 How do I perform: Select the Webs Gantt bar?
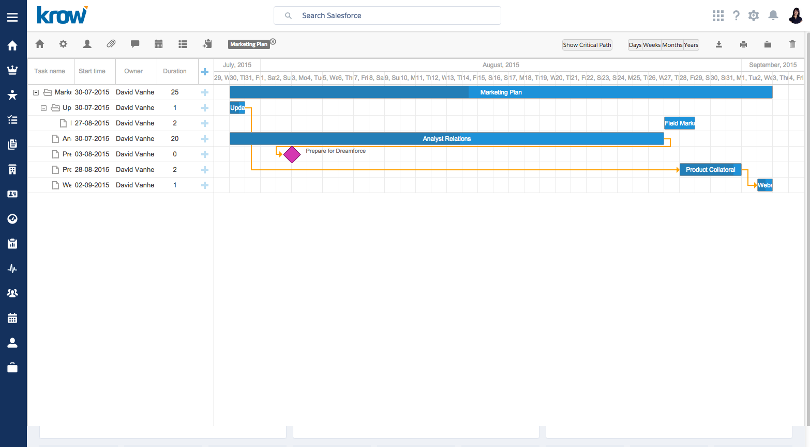[764, 185]
